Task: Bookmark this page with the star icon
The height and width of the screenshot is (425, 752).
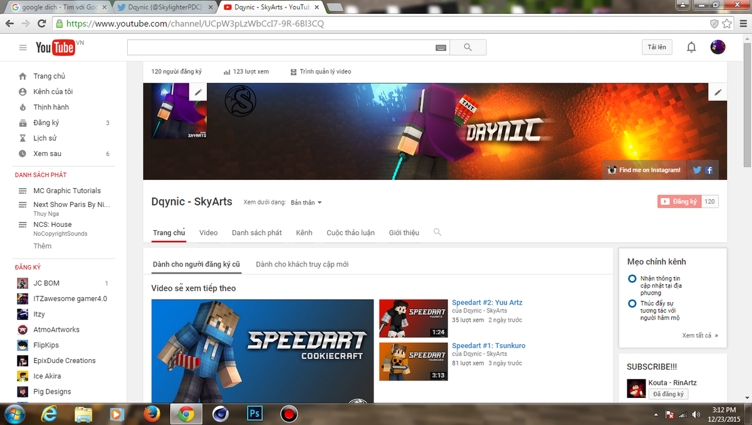Action: (x=727, y=24)
